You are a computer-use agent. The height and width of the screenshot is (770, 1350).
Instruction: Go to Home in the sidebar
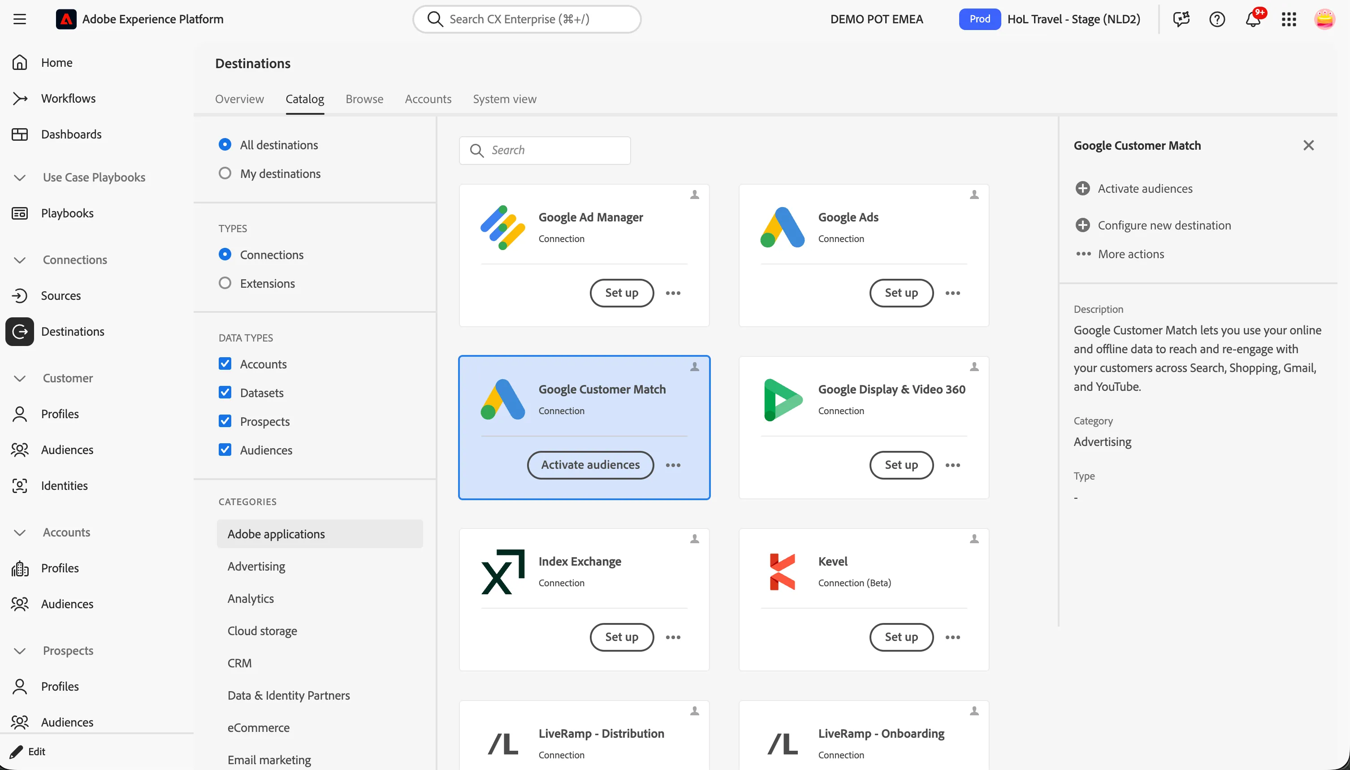(56, 62)
